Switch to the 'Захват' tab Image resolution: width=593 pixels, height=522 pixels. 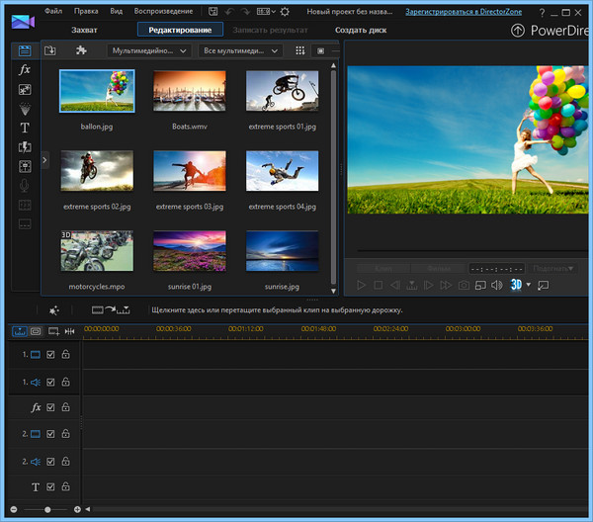click(x=85, y=30)
